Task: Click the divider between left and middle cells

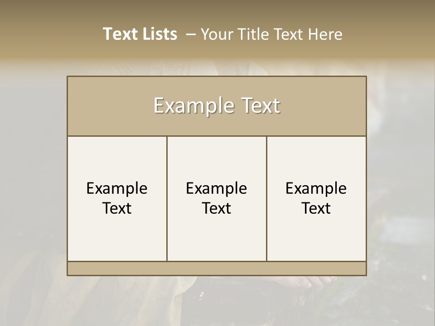Action: point(167,198)
